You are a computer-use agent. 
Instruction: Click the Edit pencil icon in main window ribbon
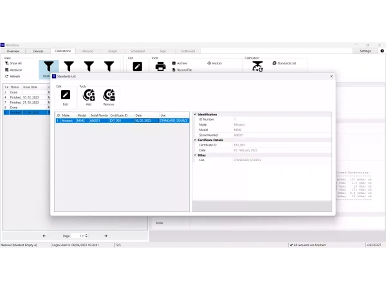(x=138, y=66)
